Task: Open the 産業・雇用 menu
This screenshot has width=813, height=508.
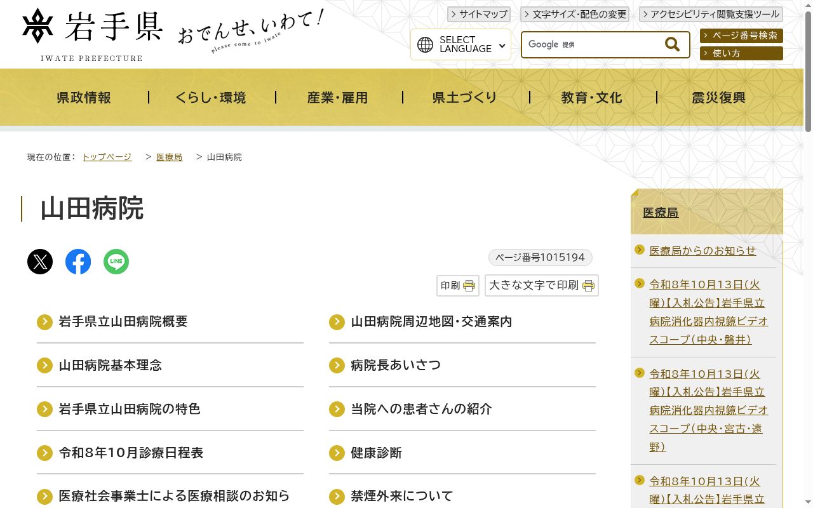Action: tap(338, 98)
